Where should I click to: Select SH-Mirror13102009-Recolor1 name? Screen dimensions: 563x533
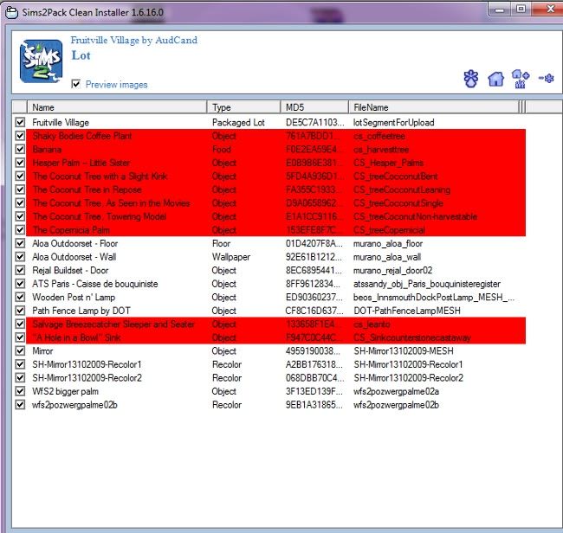click(87, 365)
